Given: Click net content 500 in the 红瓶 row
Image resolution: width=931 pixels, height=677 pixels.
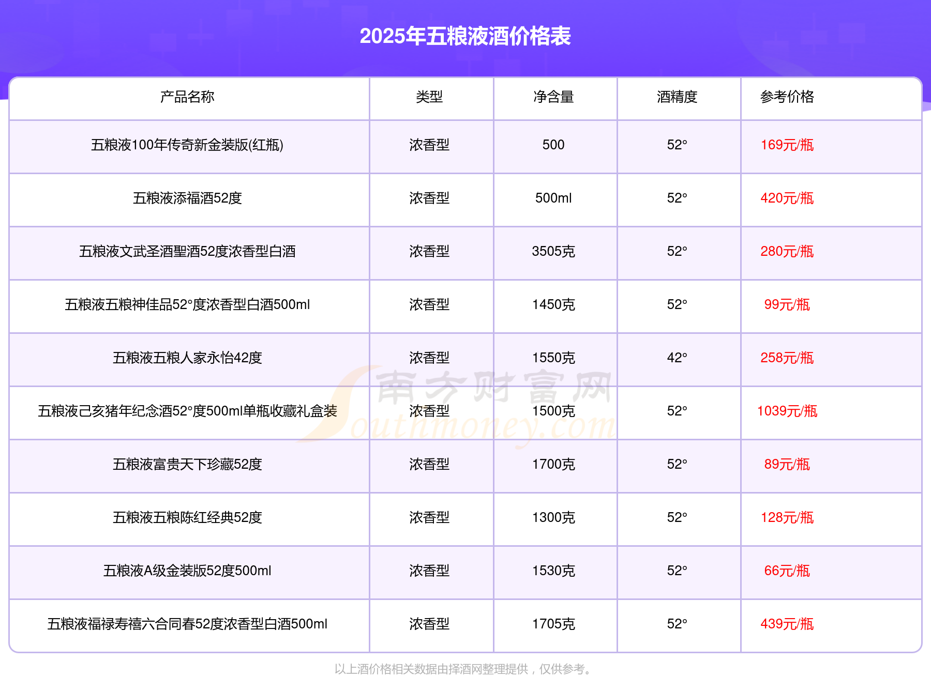Looking at the screenshot, I should click(553, 145).
